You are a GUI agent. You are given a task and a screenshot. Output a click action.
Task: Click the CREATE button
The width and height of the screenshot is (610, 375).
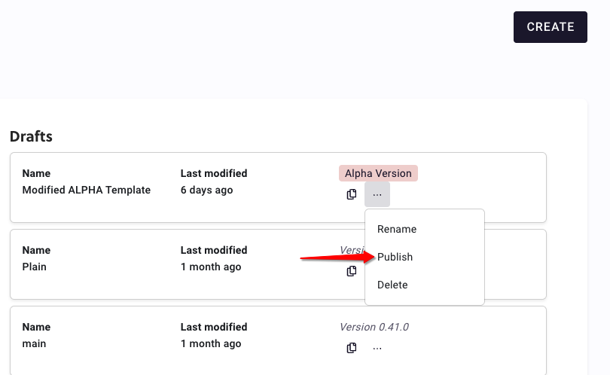click(x=550, y=27)
